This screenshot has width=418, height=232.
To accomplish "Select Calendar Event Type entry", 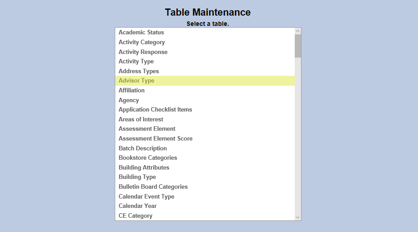I will pyautogui.click(x=146, y=197).
